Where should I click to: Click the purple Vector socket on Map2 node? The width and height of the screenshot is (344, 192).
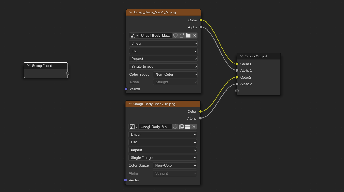pos(125,180)
